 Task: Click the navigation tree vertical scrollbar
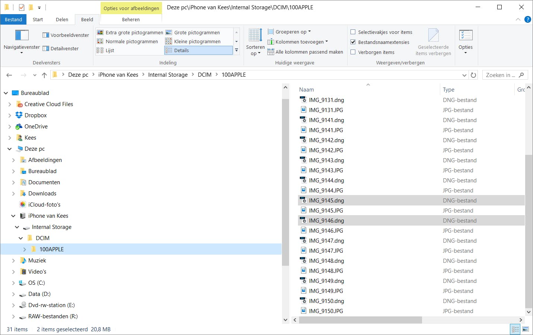[285, 182]
